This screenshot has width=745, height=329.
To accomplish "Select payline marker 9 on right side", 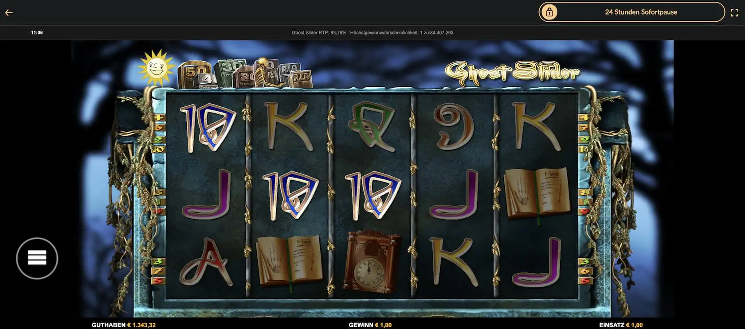I will click(585, 212).
